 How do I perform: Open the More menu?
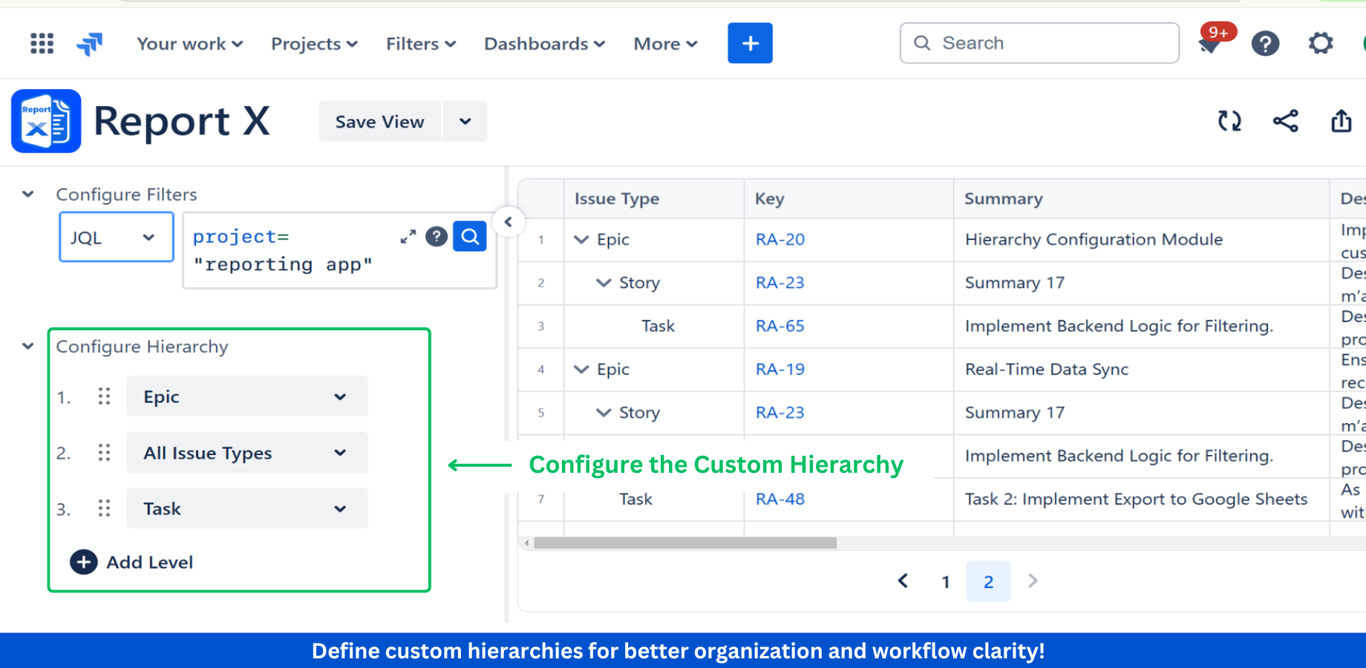coord(666,44)
